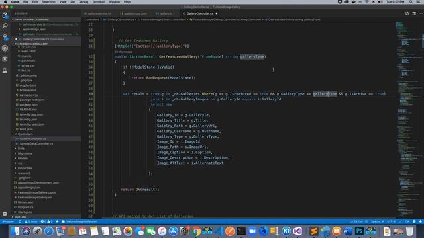Collapse the Controllers folder
The height and width of the screenshot is (238, 424).
25,134
